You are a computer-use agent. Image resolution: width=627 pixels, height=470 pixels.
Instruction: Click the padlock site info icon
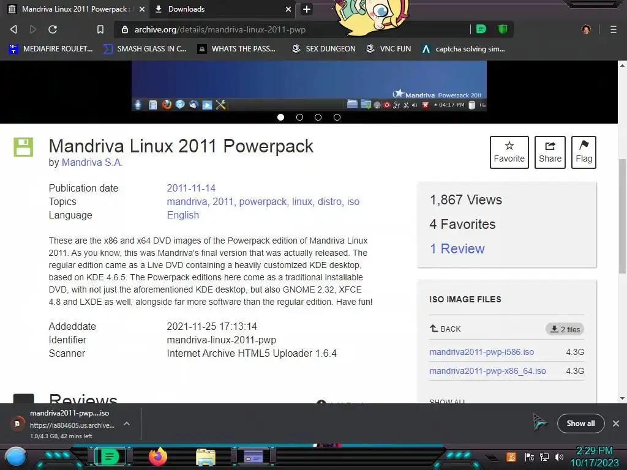[x=125, y=29]
